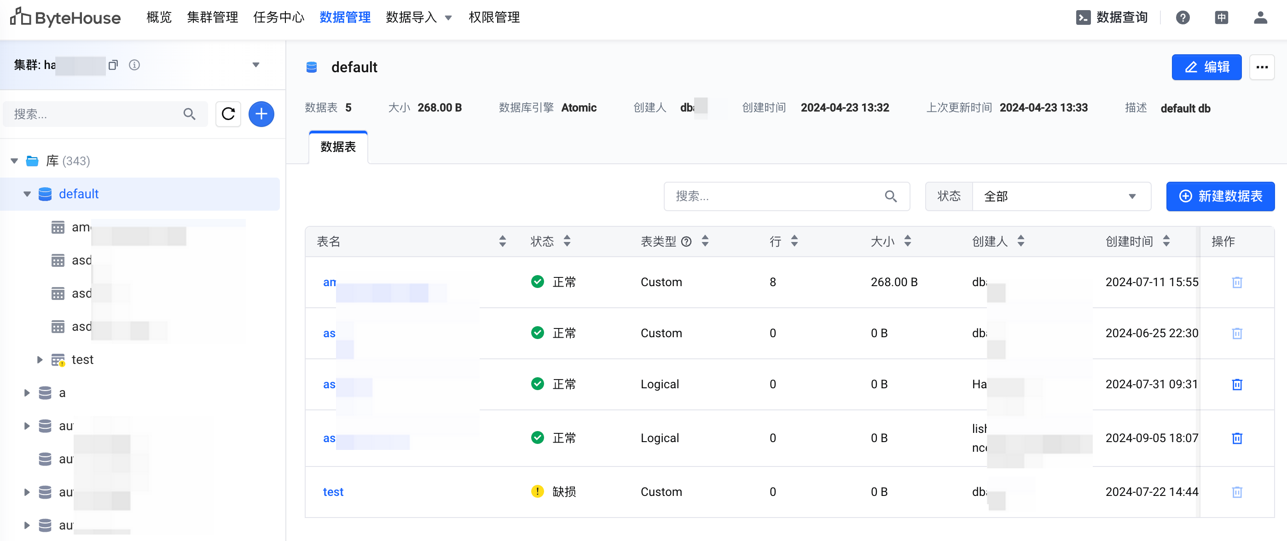Click trash icon for 2024-06-25 22:30 row

click(x=1237, y=334)
